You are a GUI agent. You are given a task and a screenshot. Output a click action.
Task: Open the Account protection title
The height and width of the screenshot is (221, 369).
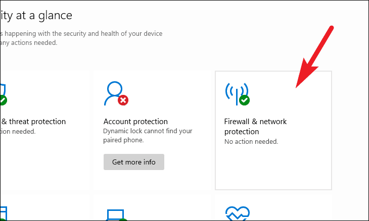tap(135, 122)
